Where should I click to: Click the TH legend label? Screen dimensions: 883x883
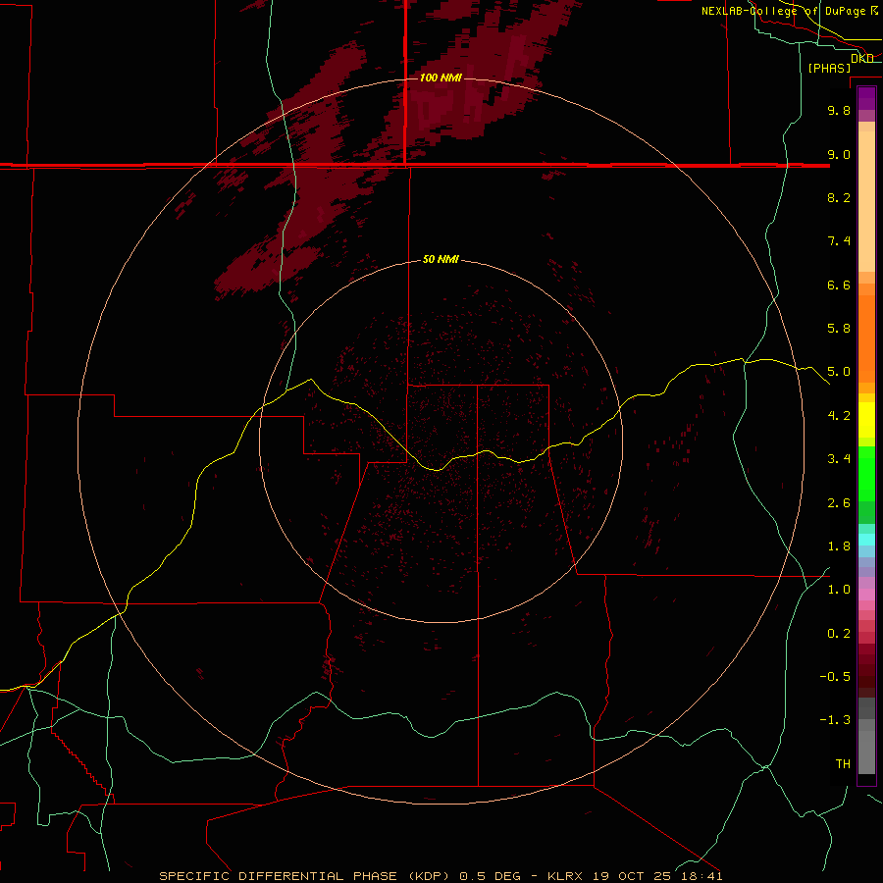pos(843,764)
